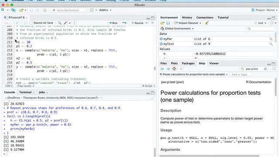Open the Create Project icon
This screenshot has height=157, width=279.
click(13, 10)
